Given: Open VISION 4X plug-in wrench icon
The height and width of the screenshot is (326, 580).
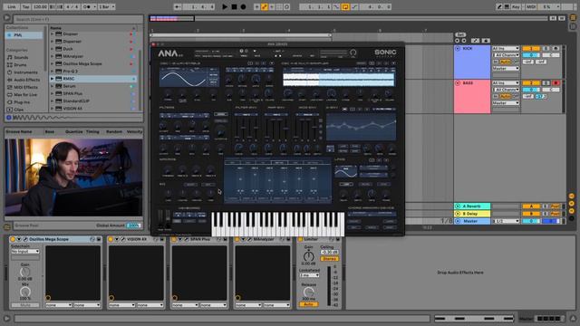Looking at the screenshot, I should pyautogui.click(x=123, y=239).
